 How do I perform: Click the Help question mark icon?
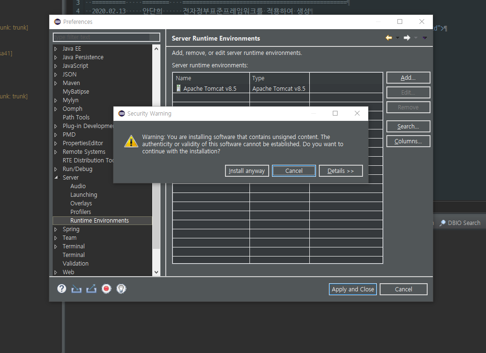62,289
